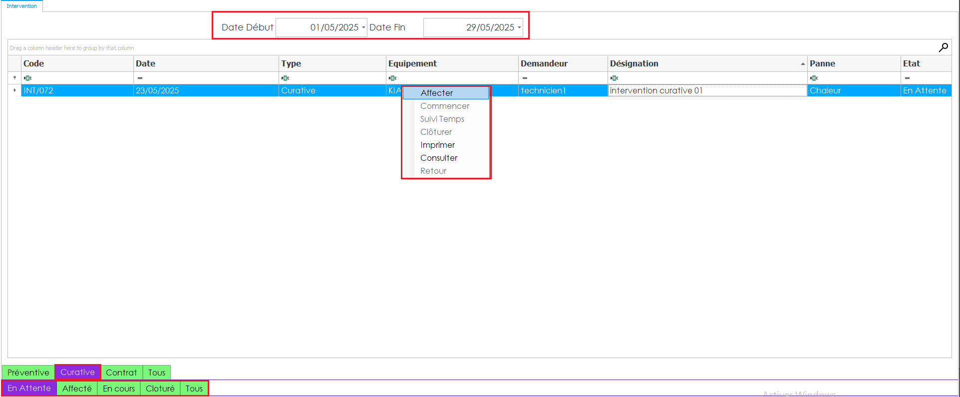Viewport: 960px width, 397px height.
Task: Toggle the Cloturé status filter
Action: pos(160,389)
